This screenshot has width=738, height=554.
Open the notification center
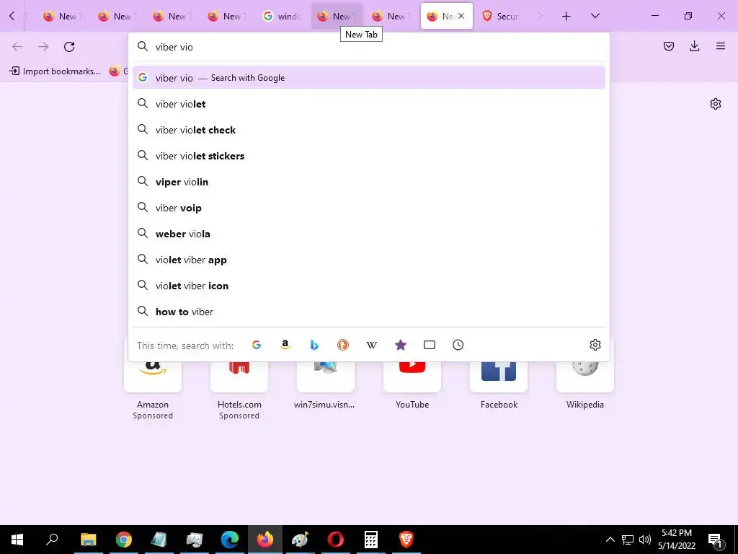716,540
